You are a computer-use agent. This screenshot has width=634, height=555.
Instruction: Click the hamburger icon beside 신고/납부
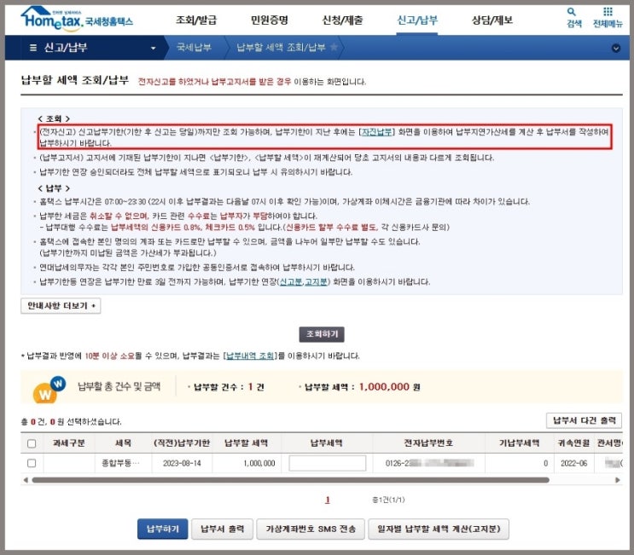pos(33,48)
